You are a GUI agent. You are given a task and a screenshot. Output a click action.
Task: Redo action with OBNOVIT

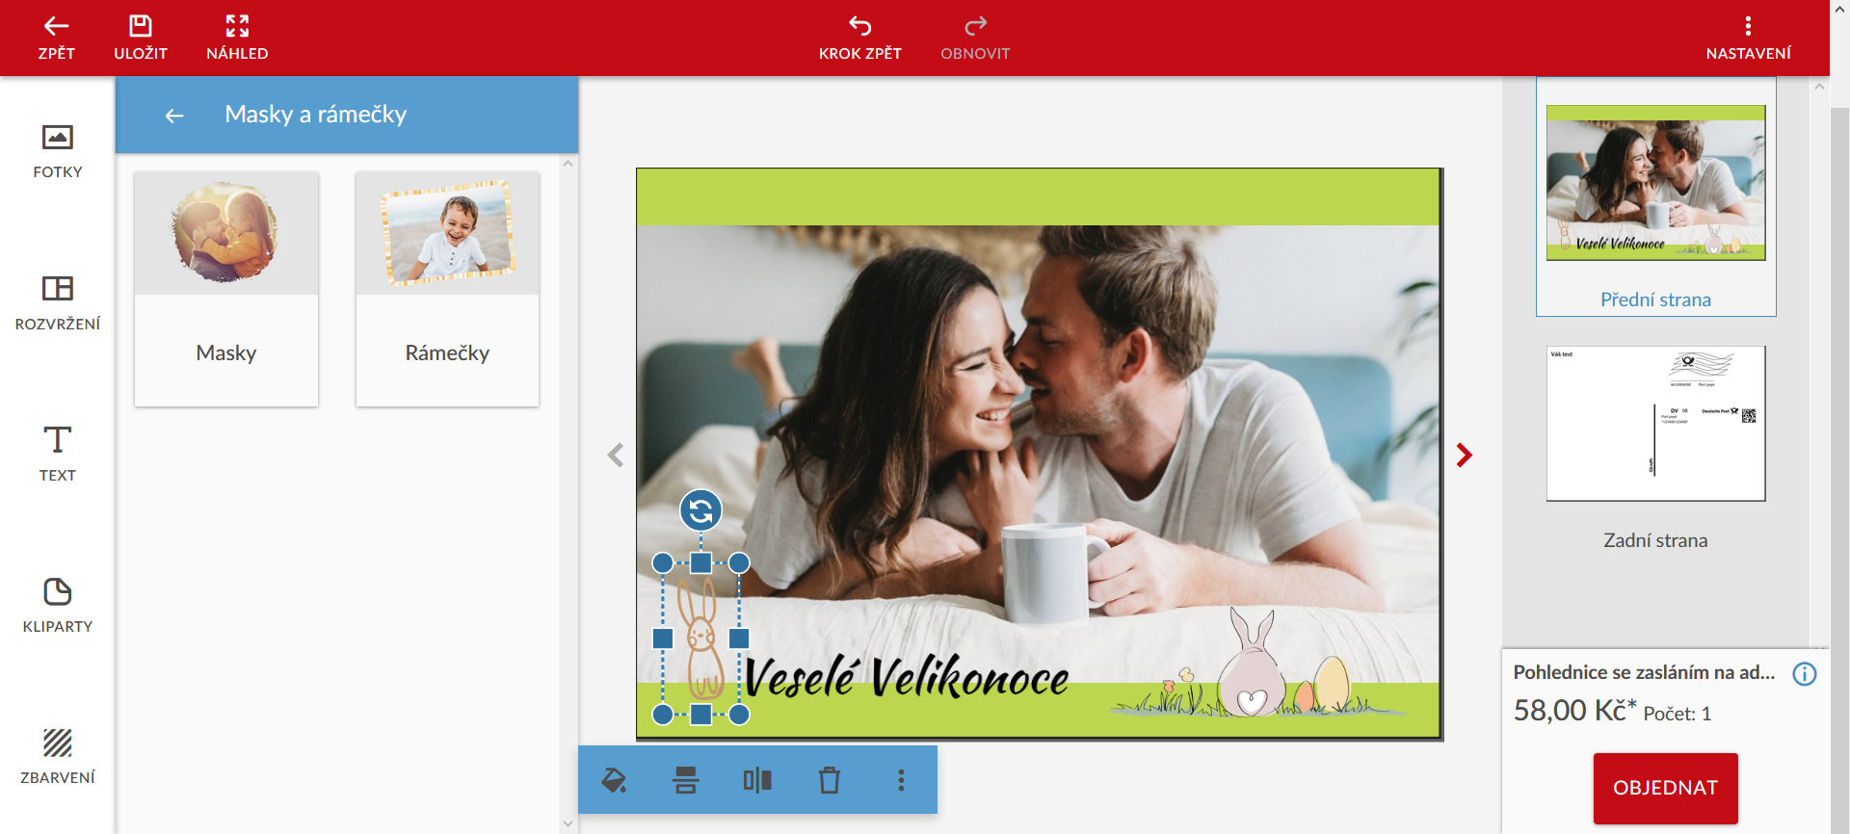click(x=975, y=38)
